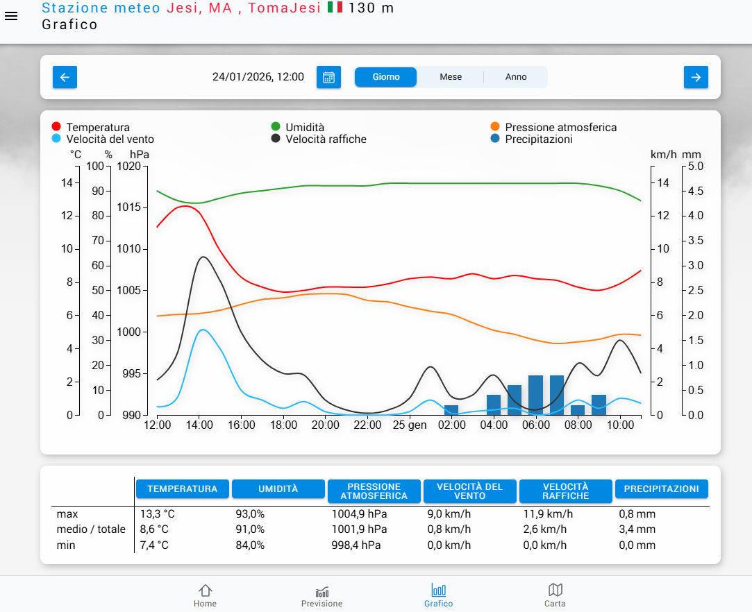
Task: Open the hamburger menu
Action: coord(11,16)
